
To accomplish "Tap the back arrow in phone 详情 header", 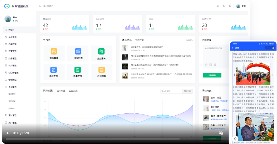I will [x=233, y=48].
